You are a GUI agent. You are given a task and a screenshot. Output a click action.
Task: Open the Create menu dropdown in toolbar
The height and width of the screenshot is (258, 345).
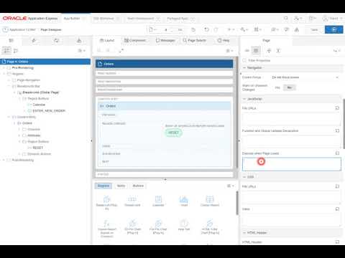(x=231, y=29)
